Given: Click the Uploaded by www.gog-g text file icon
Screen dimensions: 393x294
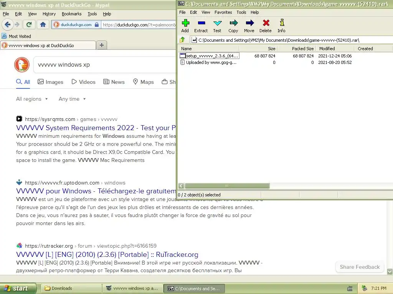Looking at the screenshot, I should (x=182, y=62).
